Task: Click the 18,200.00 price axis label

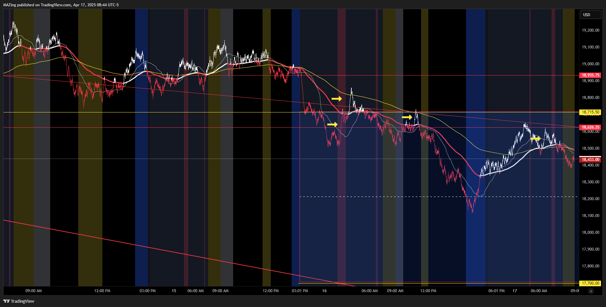Action: (590, 199)
